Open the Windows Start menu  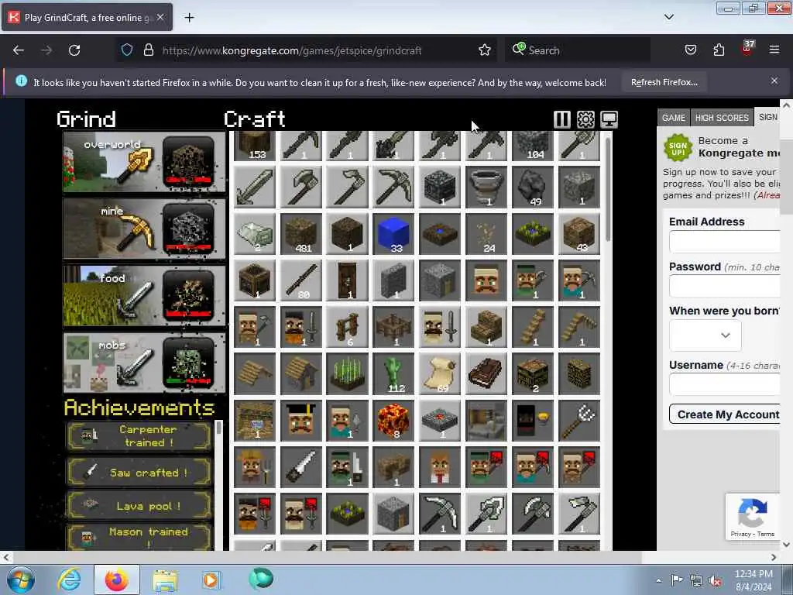[21, 580]
